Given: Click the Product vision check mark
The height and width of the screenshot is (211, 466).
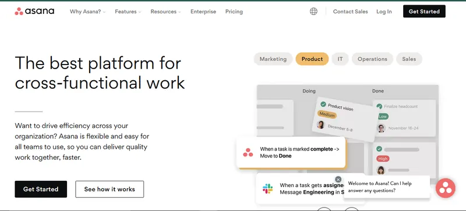Looking at the screenshot, I should point(323,104).
